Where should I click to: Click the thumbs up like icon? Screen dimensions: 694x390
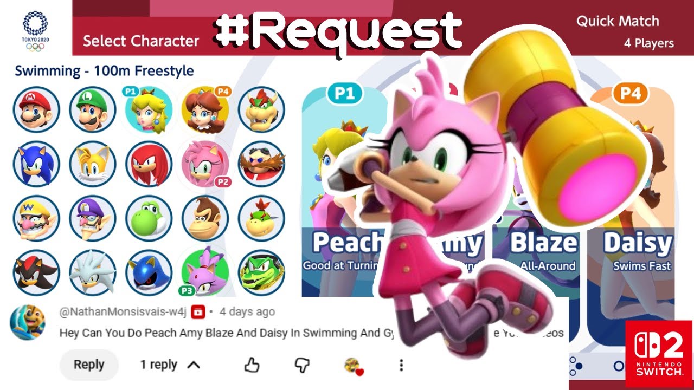coord(252,366)
